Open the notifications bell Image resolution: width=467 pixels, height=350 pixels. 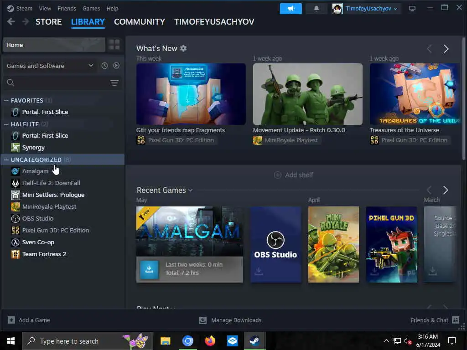pyautogui.click(x=317, y=9)
